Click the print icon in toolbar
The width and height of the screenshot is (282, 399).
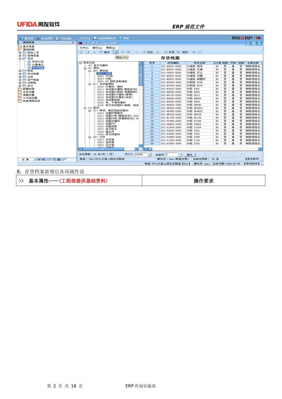tap(88, 52)
